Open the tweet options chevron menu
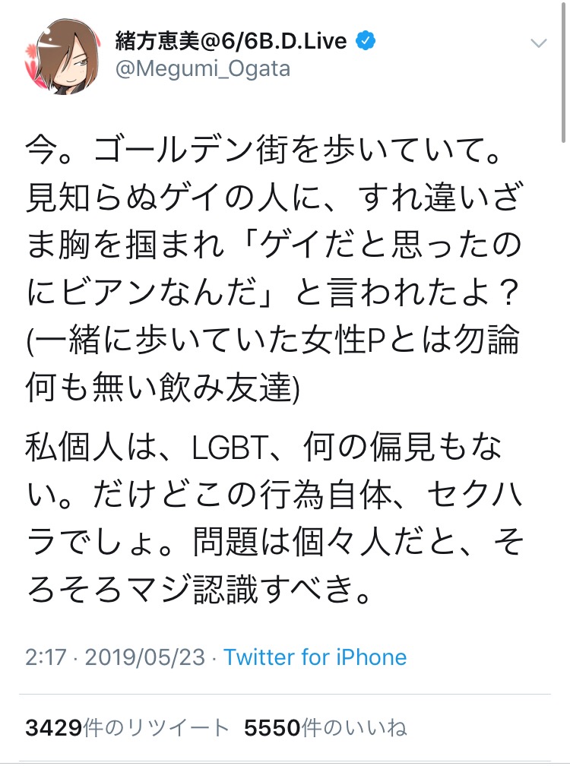The image size is (570, 766). (538, 44)
